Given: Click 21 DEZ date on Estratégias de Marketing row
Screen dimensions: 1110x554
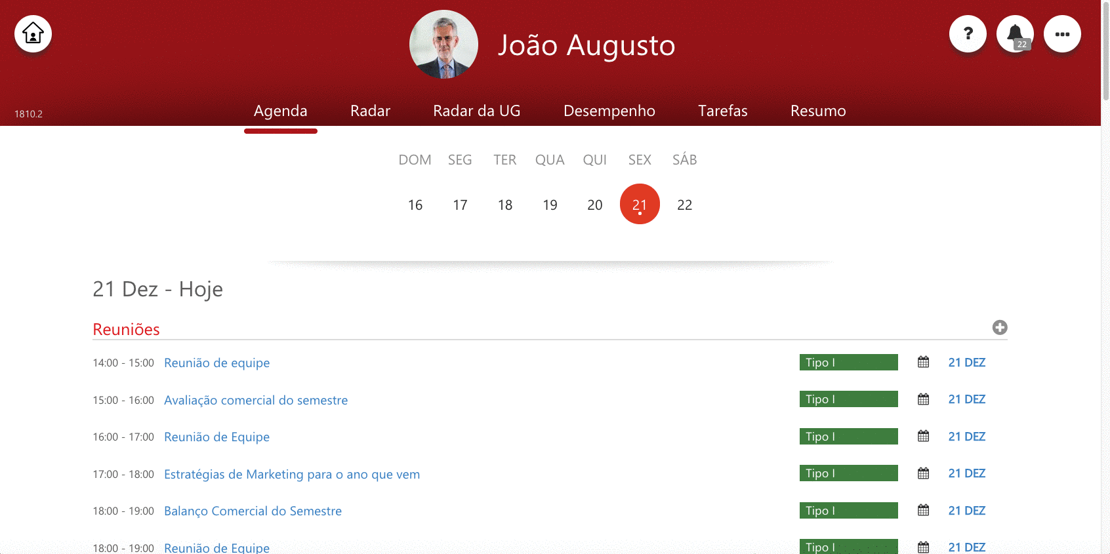Looking at the screenshot, I should [x=967, y=473].
